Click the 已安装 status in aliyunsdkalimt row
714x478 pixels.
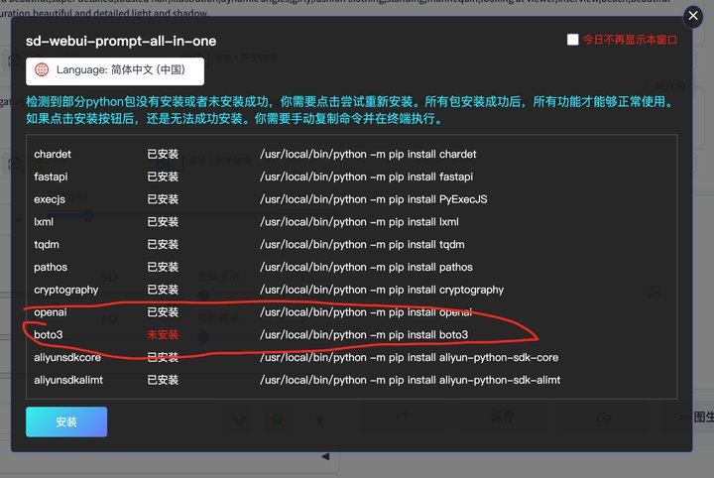[163, 380]
